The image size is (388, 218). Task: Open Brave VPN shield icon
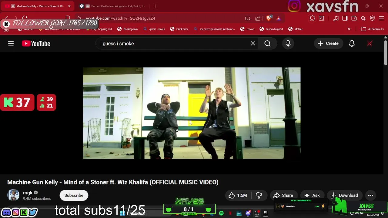click(x=373, y=18)
